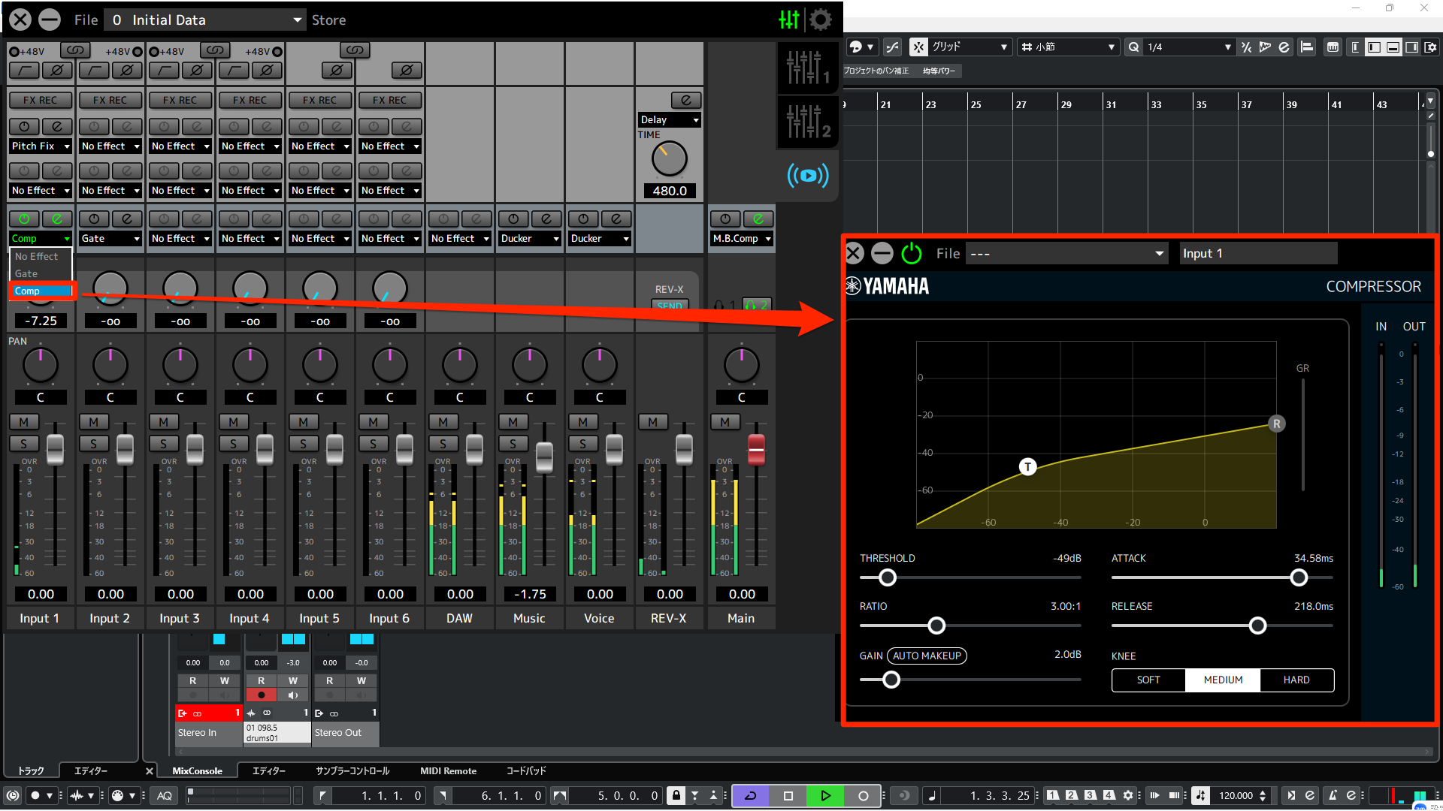Adjust the RELEASE slider handle
Viewport: 1443px width, 811px height.
(x=1257, y=626)
